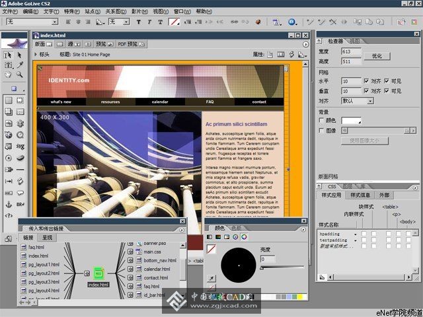This screenshot has width=423, height=317.
Task: Check first box in textpadding row
Action: (364, 240)
